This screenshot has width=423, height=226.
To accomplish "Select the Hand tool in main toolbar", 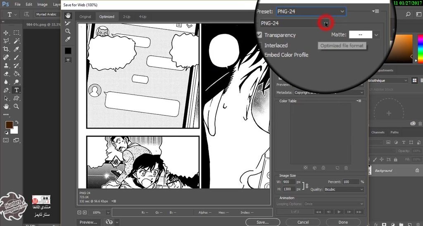I will 6,106.
